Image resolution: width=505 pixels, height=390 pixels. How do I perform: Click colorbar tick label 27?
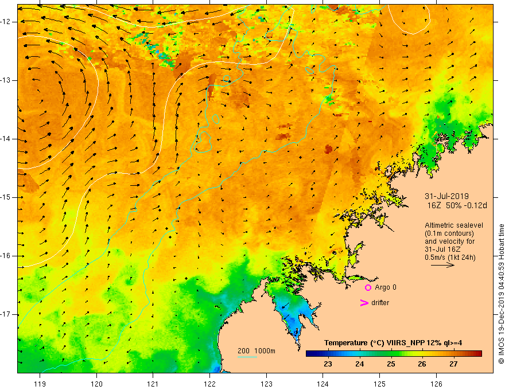453,364
